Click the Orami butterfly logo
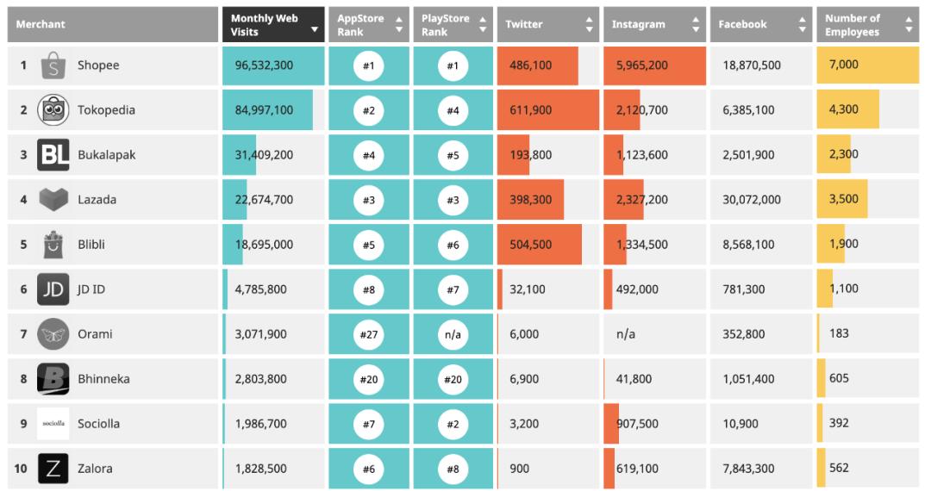The width and height of the screenshot is (931, 491). (x=53, y=334)
